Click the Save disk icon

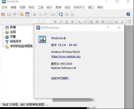9,14
